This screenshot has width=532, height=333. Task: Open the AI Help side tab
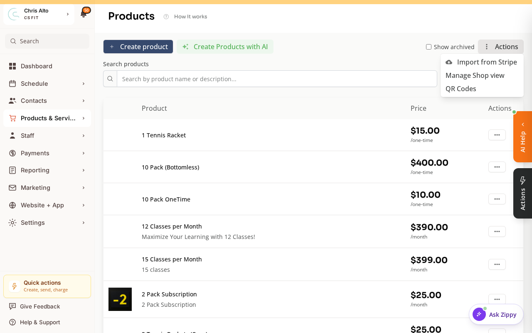[523, 137]
